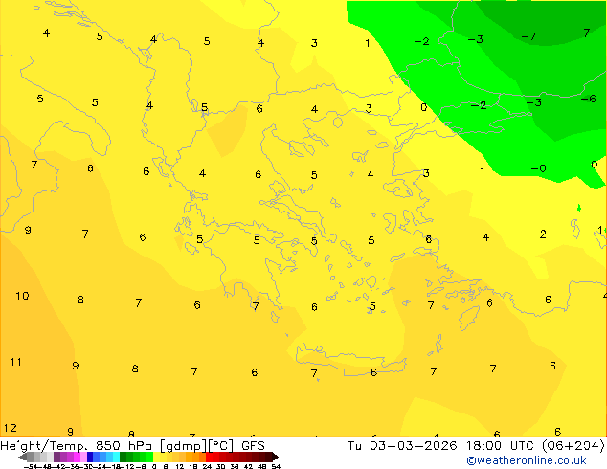Screen dimensions: 607x469
Task: Click the "-54" label under the legend
Action: (31, 466)
